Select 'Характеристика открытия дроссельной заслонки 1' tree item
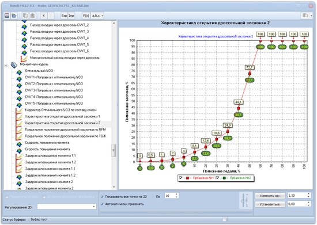Screen dimensions: 317x225 (62, 116)
